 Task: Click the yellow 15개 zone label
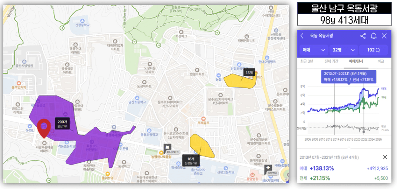(249, 73)
